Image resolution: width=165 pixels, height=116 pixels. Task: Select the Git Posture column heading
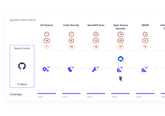47,25
